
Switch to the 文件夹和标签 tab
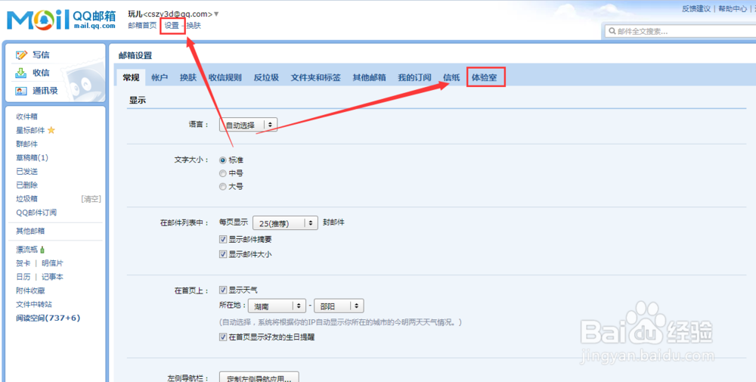coord(316,77)
